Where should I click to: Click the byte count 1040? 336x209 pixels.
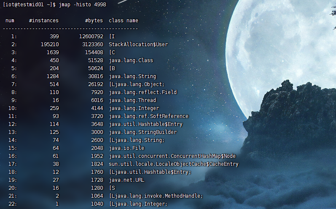pos(97,204)
